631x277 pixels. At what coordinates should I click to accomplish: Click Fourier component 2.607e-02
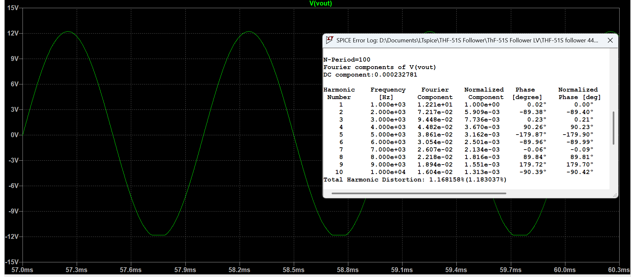435,150
